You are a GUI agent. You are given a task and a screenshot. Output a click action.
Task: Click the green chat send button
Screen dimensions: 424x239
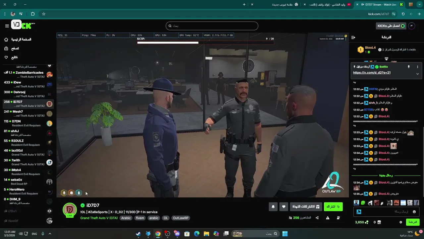[413, 222]
